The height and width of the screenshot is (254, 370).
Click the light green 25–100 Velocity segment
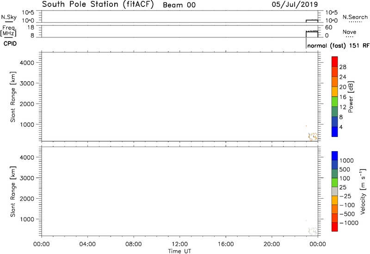[334, 183]
